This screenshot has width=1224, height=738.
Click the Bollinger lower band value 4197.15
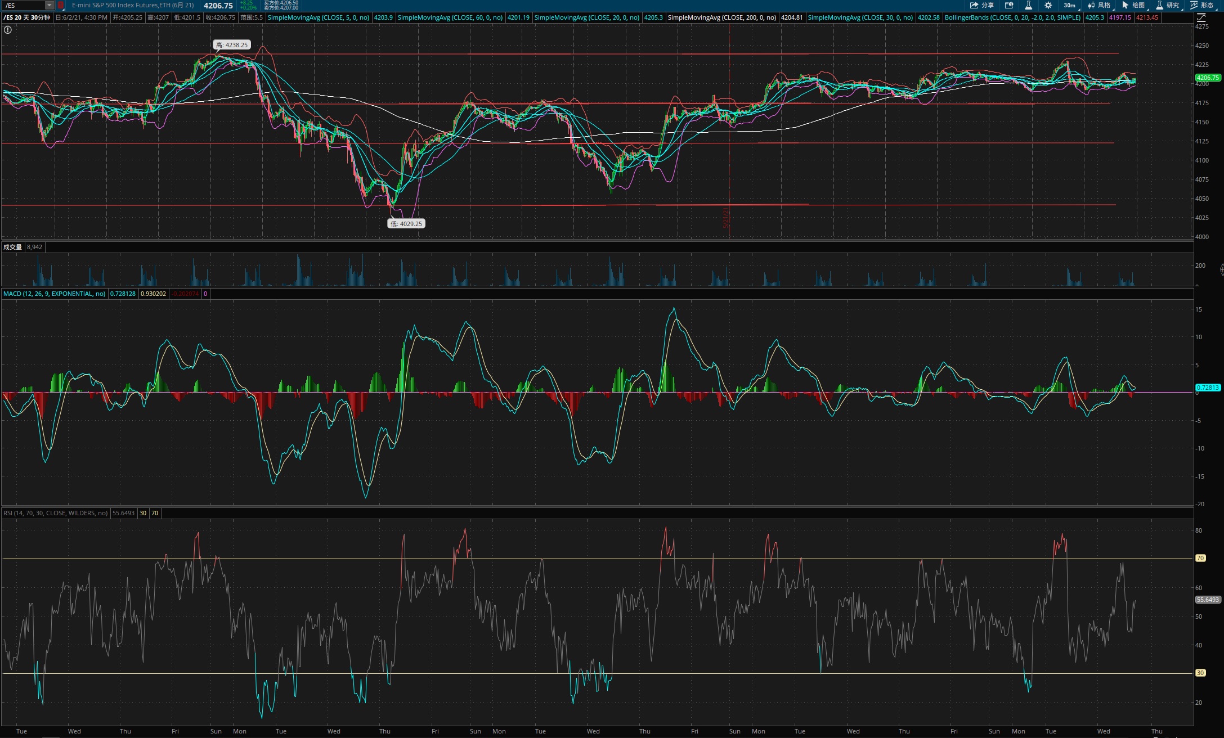1120,17
